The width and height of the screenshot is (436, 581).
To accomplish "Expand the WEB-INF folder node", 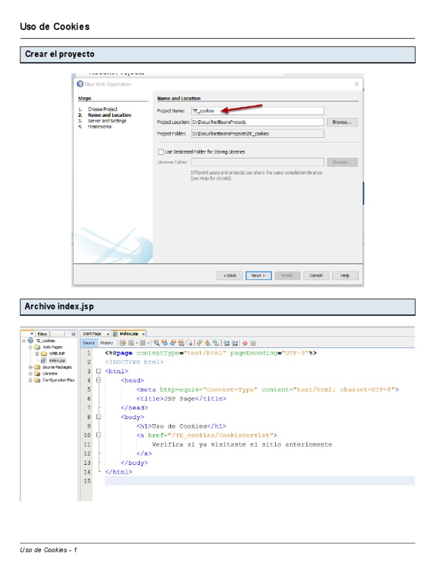I will pos(37,353).
